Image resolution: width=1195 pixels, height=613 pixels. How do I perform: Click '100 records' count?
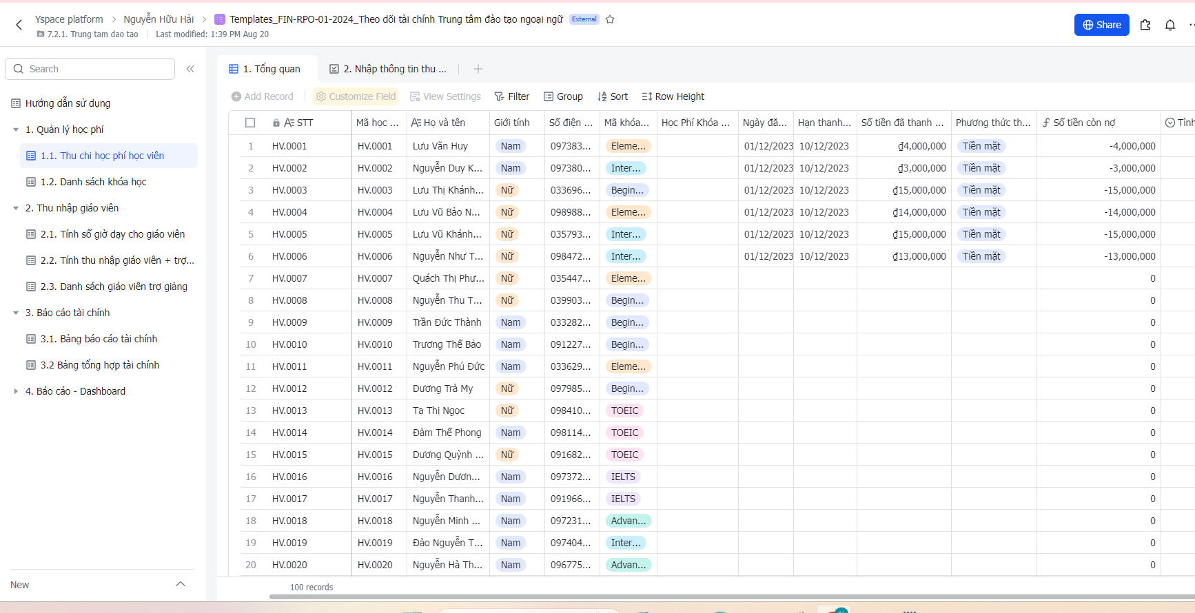click(311, 588)
